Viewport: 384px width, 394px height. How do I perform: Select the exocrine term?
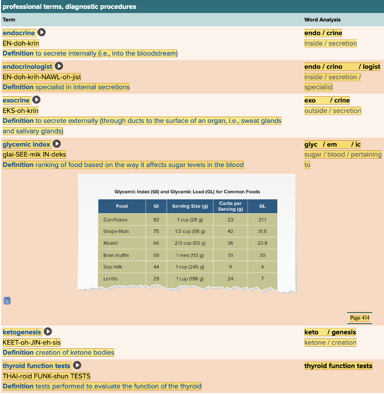point(16,100)
